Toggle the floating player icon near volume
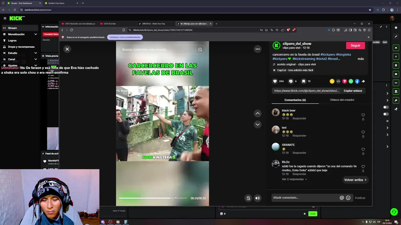The image size is (401, 225). point(248,198)
